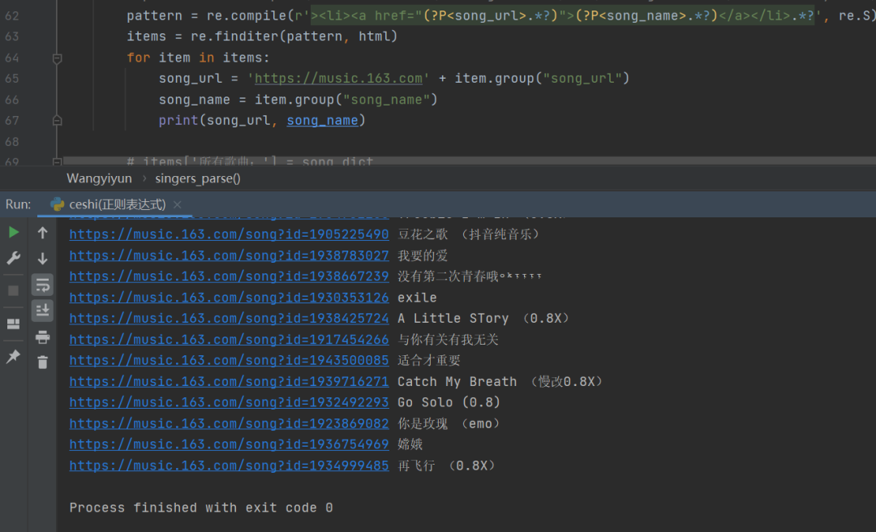Open song link id=1936754969
The height and width of the screenshot is (532, 876).
coord(229,444)
